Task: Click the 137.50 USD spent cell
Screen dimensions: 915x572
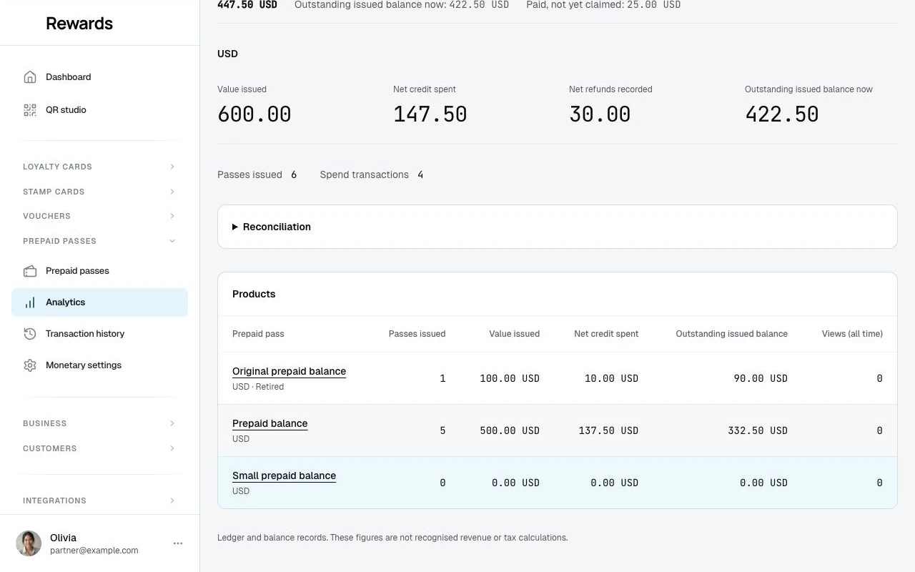Action: click(x=608, y=430)
